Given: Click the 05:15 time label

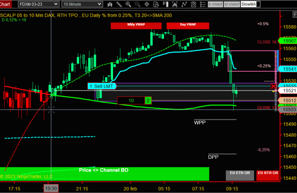Looking at the screenshot, I should click(x=164, y=189).
